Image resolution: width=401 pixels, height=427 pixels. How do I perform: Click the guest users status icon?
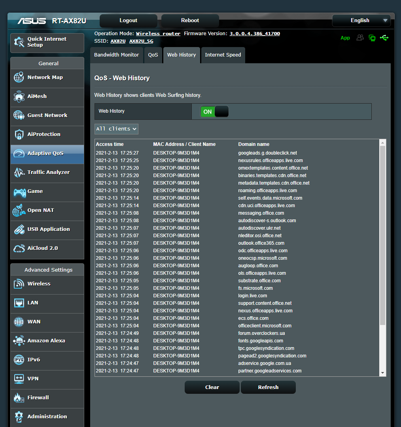(360, 38)
